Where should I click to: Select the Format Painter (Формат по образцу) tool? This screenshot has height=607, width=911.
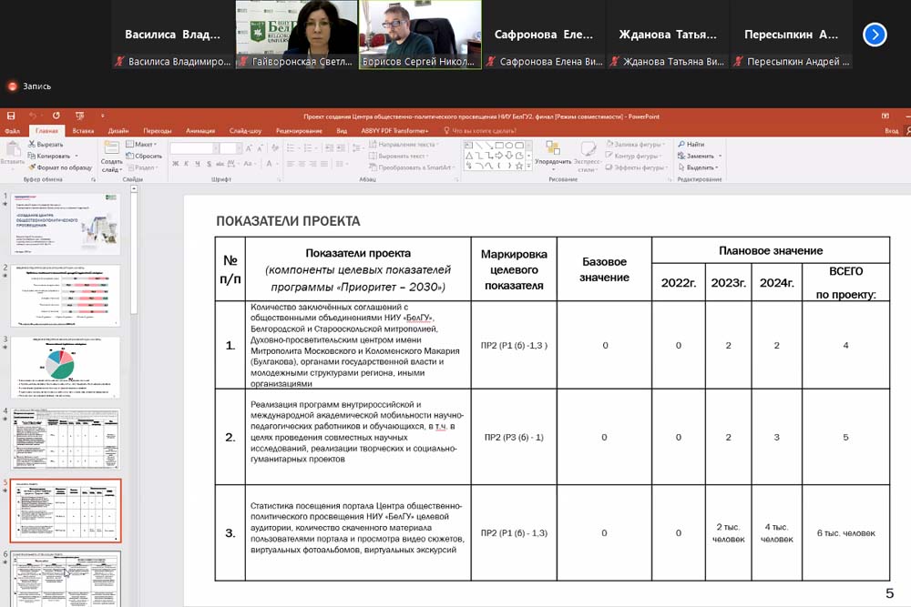click(31, 167)
